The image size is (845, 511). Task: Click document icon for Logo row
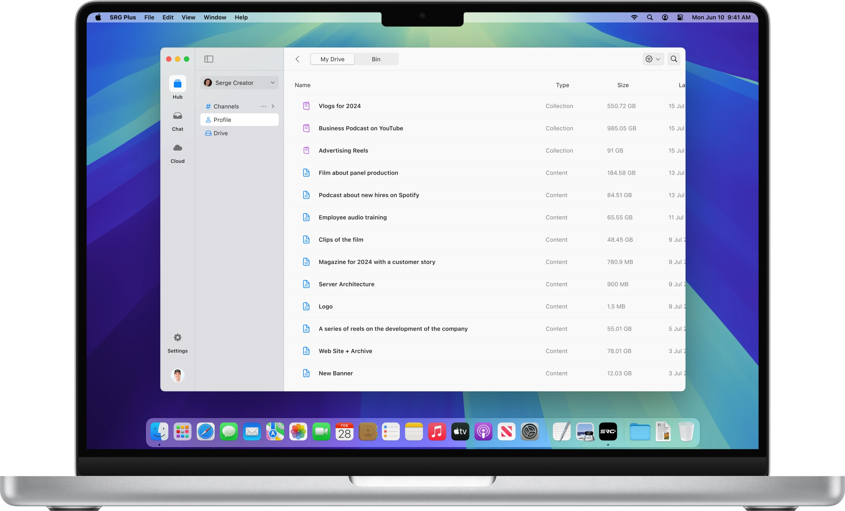[x=306, y=306]
